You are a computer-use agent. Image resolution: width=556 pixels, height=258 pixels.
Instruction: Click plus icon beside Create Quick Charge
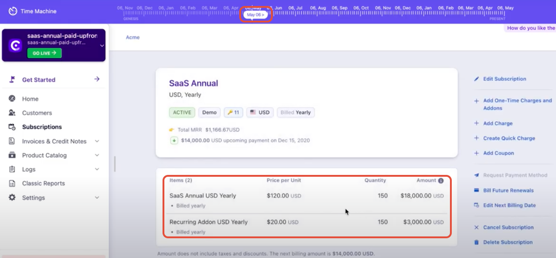(477, 138)
